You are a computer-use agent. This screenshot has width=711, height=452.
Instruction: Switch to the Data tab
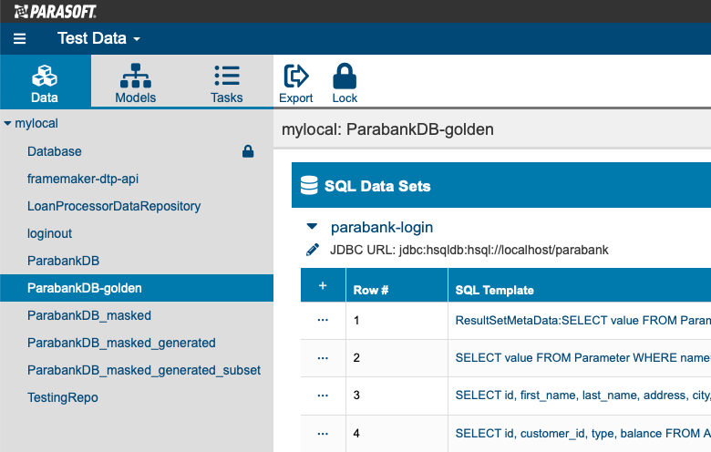pos(45,82)
